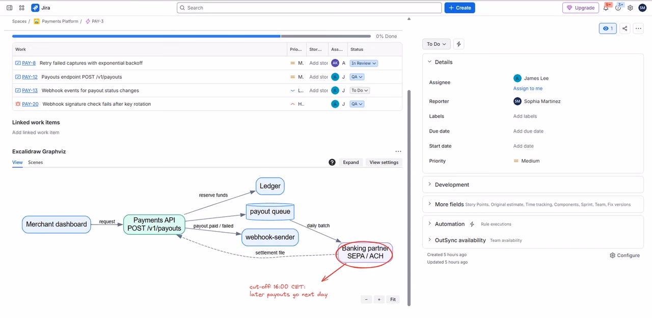Open the Excalidraw Graphviz ellipsis menu

pos(398,151)
